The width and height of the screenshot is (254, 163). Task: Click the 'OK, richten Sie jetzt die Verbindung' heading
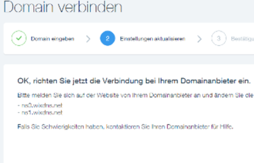134,81
